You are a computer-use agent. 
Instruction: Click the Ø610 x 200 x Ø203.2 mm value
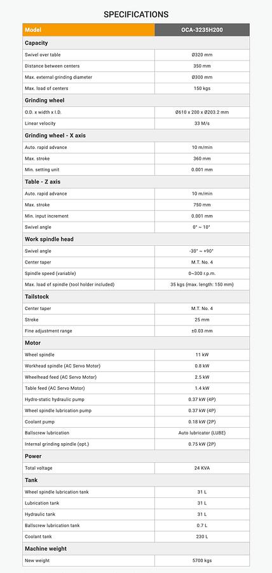coord(202,112)
